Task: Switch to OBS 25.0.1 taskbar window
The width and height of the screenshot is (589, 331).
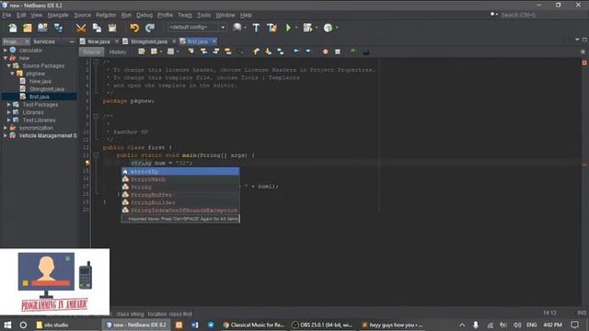Action: tap(323, 325)
